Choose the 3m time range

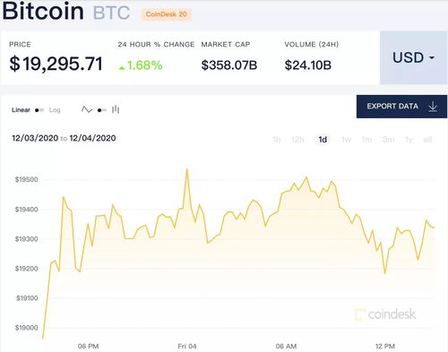[x=388, y=140]
